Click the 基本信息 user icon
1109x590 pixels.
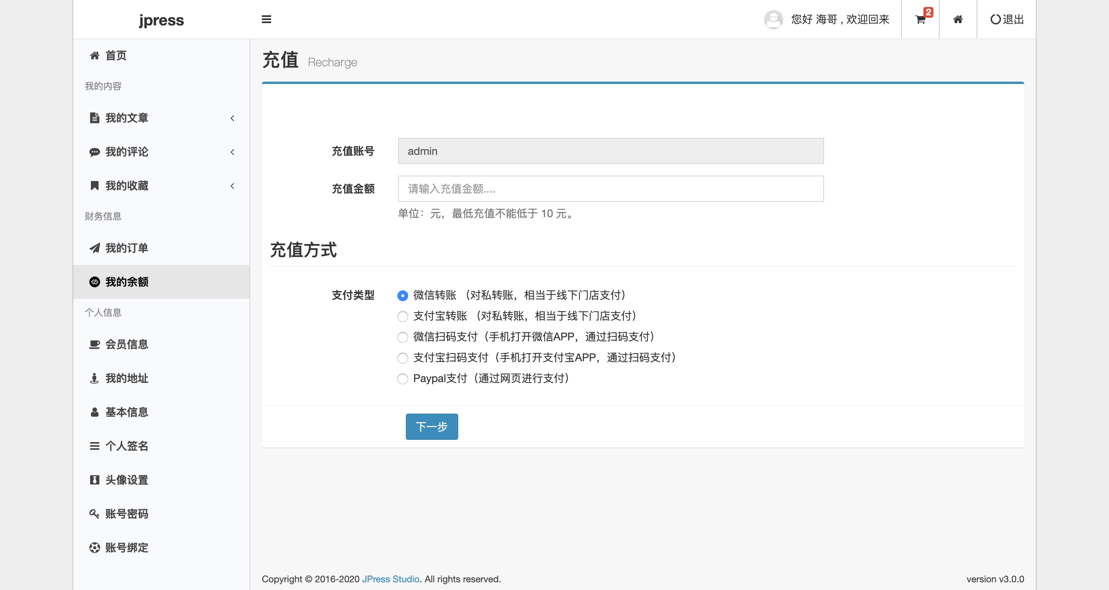click(94, 412)
